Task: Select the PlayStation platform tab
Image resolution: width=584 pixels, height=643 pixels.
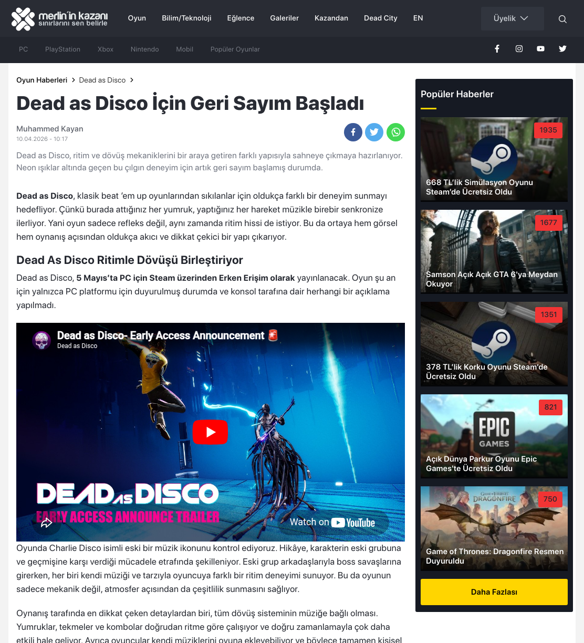Action: pos(63,49)
